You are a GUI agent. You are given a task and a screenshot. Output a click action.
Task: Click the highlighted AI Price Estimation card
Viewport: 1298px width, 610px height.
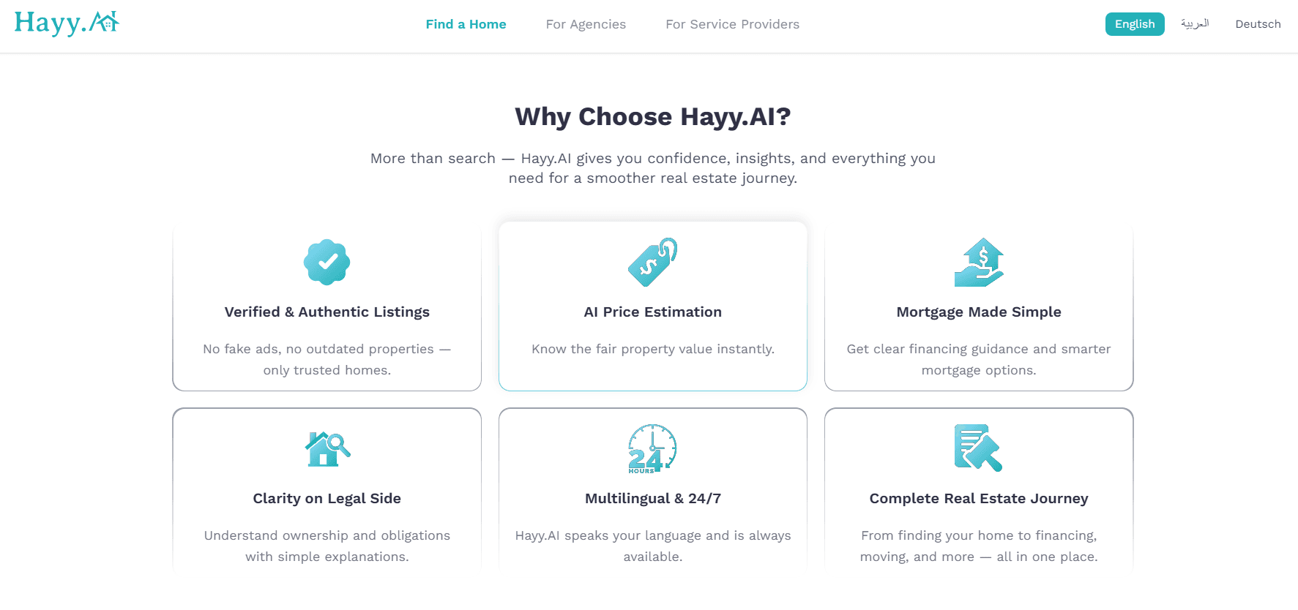(x=652, y=306)
